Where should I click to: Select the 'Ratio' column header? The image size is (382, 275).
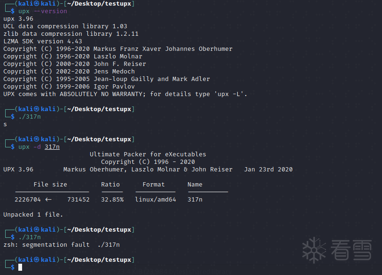coord(110,185)
